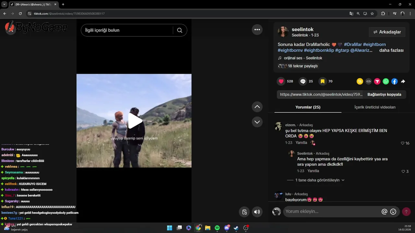
Task: Open the translate page icon in address bar
Action: pyautogui.click(x=351, y=14)
